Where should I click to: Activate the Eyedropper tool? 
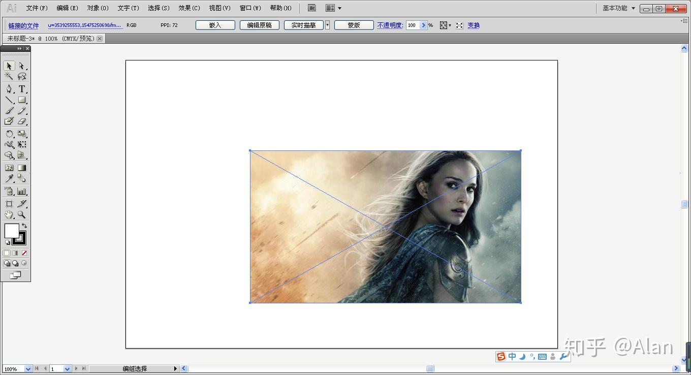9,178
